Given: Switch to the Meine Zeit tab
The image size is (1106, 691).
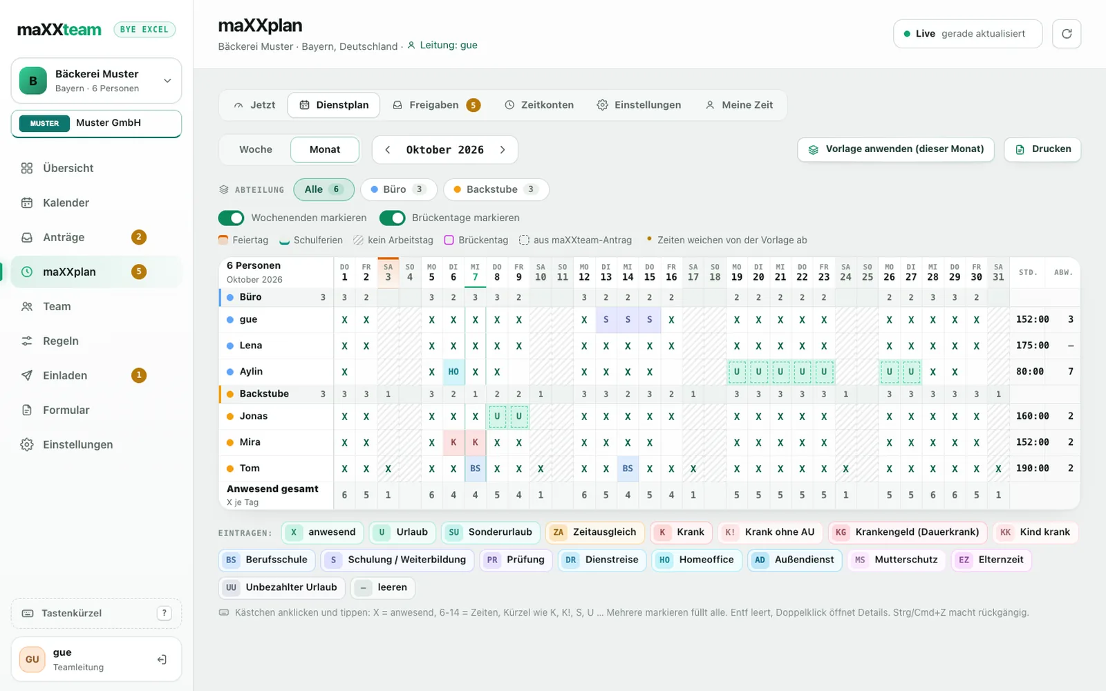Looking at the screenshot, I should point(739,105).
